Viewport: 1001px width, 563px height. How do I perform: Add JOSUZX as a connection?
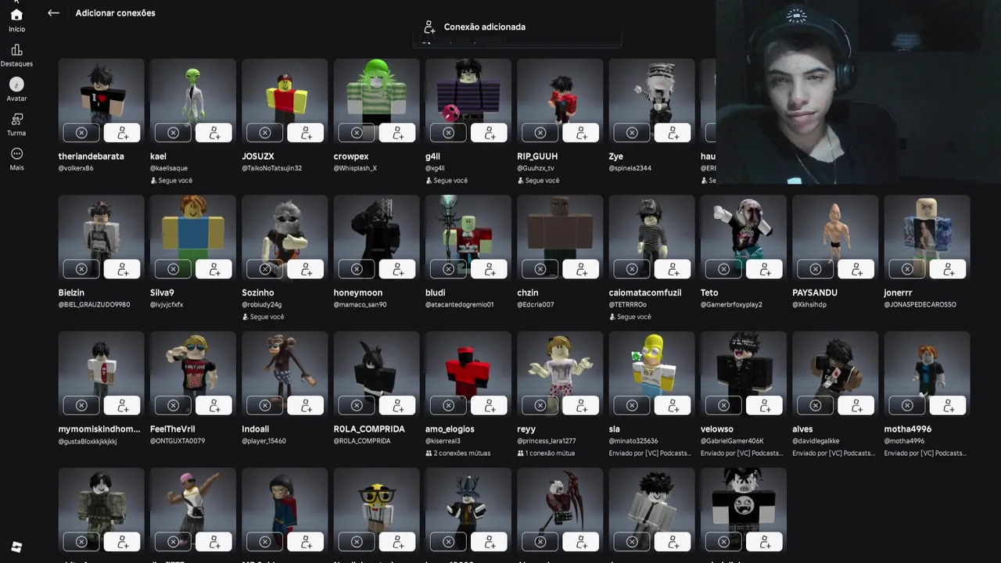pos(306,133)
